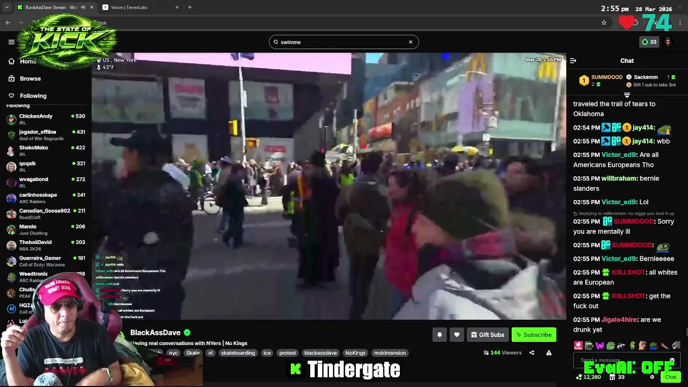Image resolution: width=688 pixels, height=387 pixels.
Task: Click the Gift Subs button
Action: coord(488,335)
